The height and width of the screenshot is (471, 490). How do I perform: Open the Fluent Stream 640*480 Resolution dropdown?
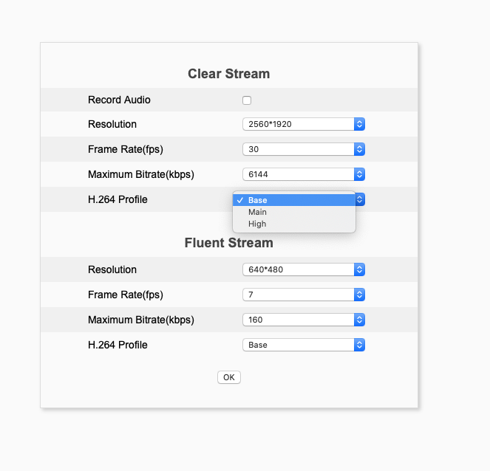coord(303,269)
